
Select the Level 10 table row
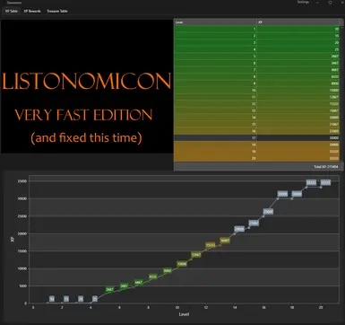[257, 90]
